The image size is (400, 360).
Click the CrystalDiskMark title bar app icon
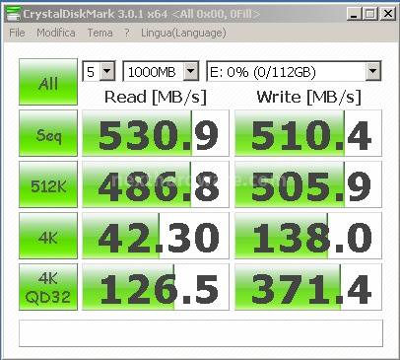click(x=14, y=14)
